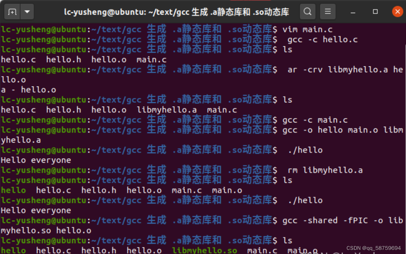This screenshot has height=254, width=406.
Task: Expand the new tab profile dropdown
Action: click(27, 11)
